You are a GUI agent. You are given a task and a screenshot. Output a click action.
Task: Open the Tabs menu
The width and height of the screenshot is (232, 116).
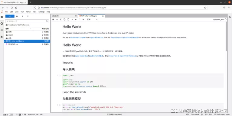click(34, 12)
